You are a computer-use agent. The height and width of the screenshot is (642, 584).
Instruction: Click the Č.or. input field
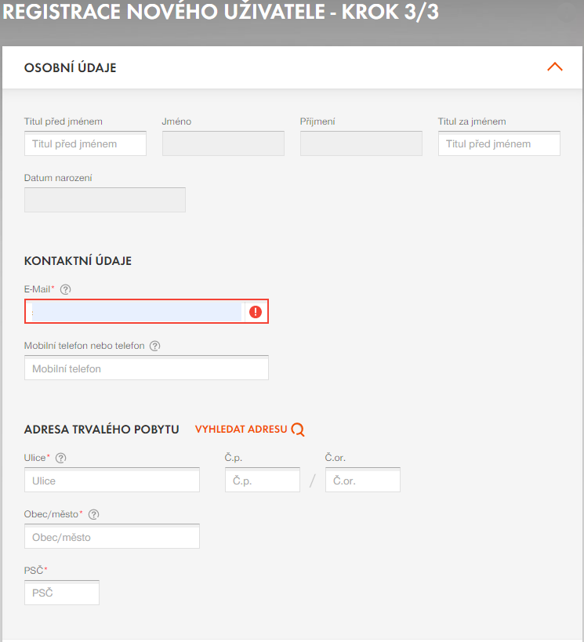(x=362, y=481)
